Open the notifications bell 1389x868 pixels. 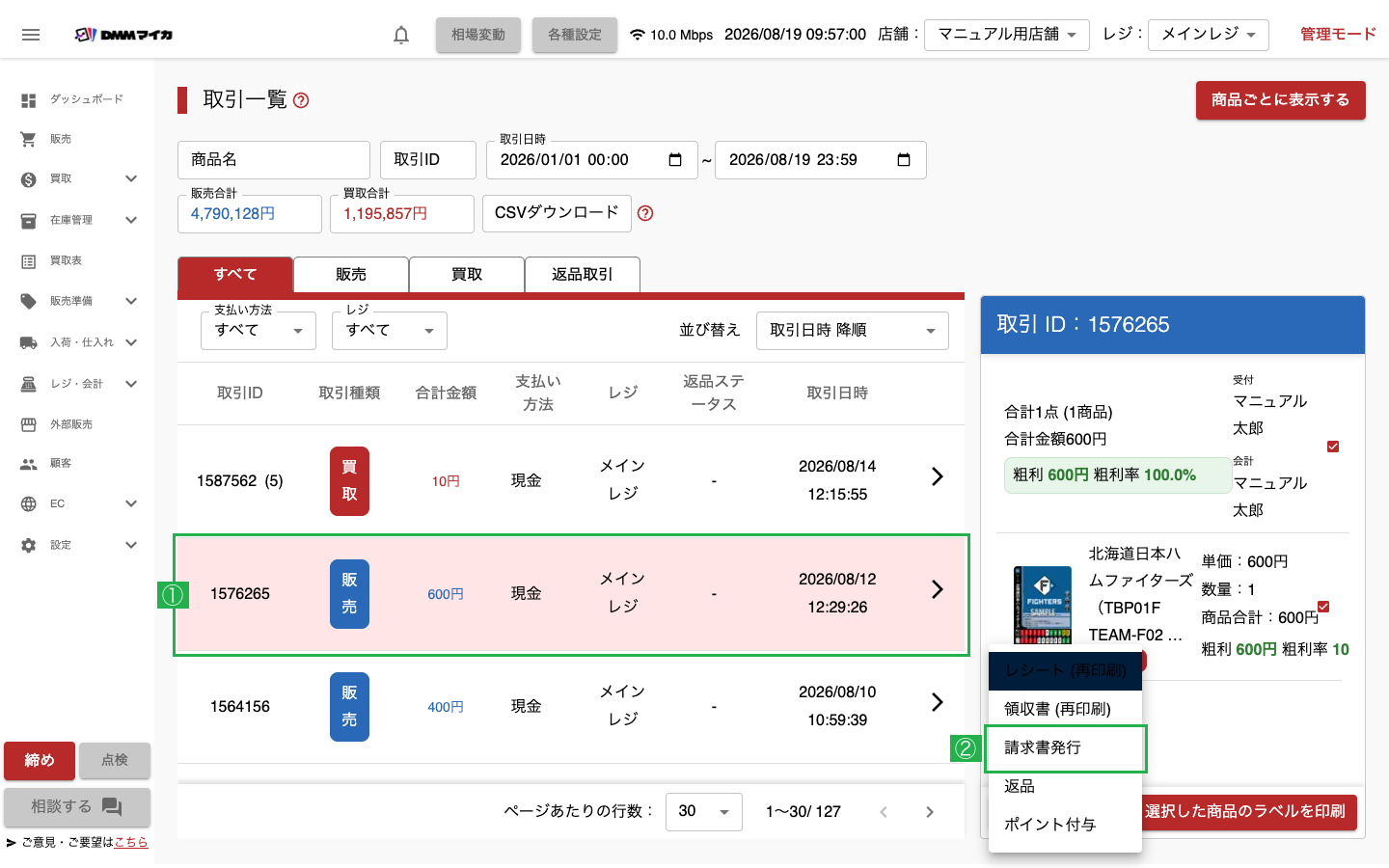[x=401, y=35]
